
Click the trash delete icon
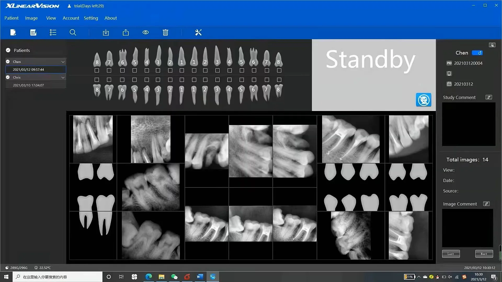[166, 32]
